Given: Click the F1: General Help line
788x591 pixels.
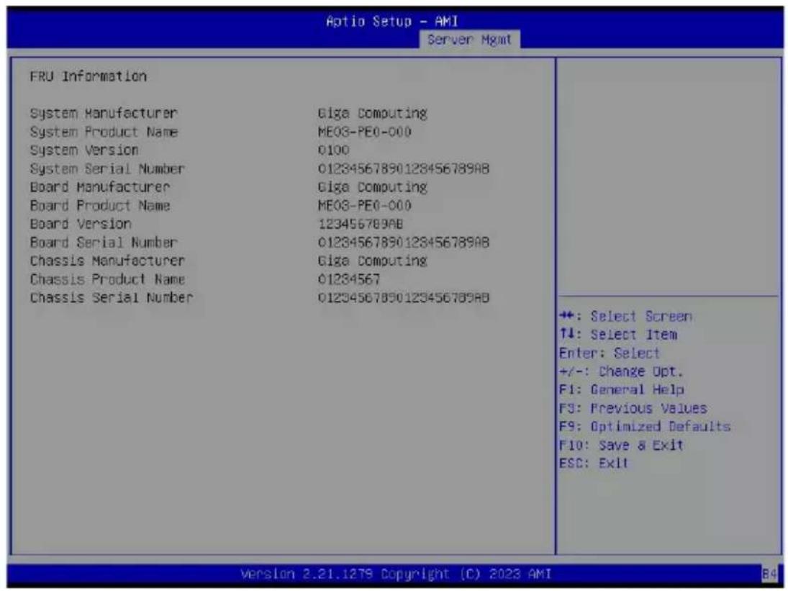Looking at the screenshot, I should point(622,389).
